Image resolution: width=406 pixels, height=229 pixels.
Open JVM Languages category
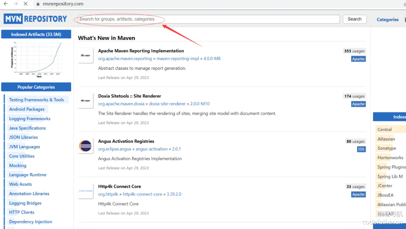(24, 147)
